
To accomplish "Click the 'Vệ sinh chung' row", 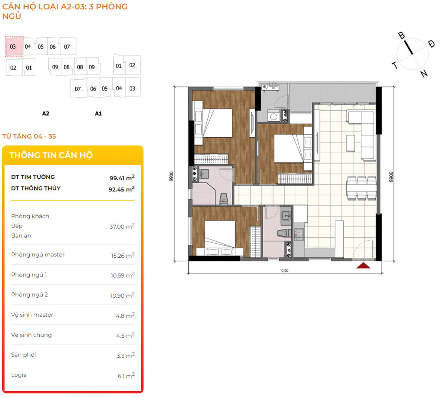I will click(73, 335).
